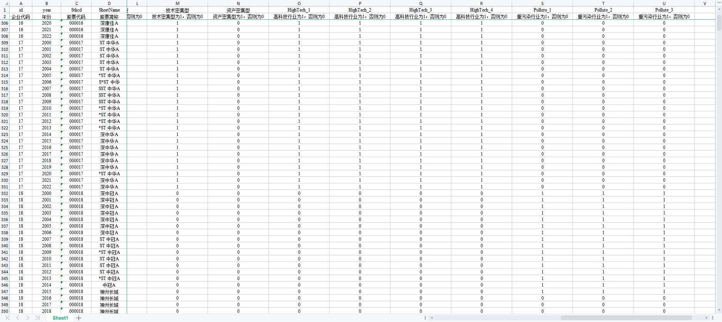Click the '技术密集型' header cell in row 1

[x=178, y=10]
